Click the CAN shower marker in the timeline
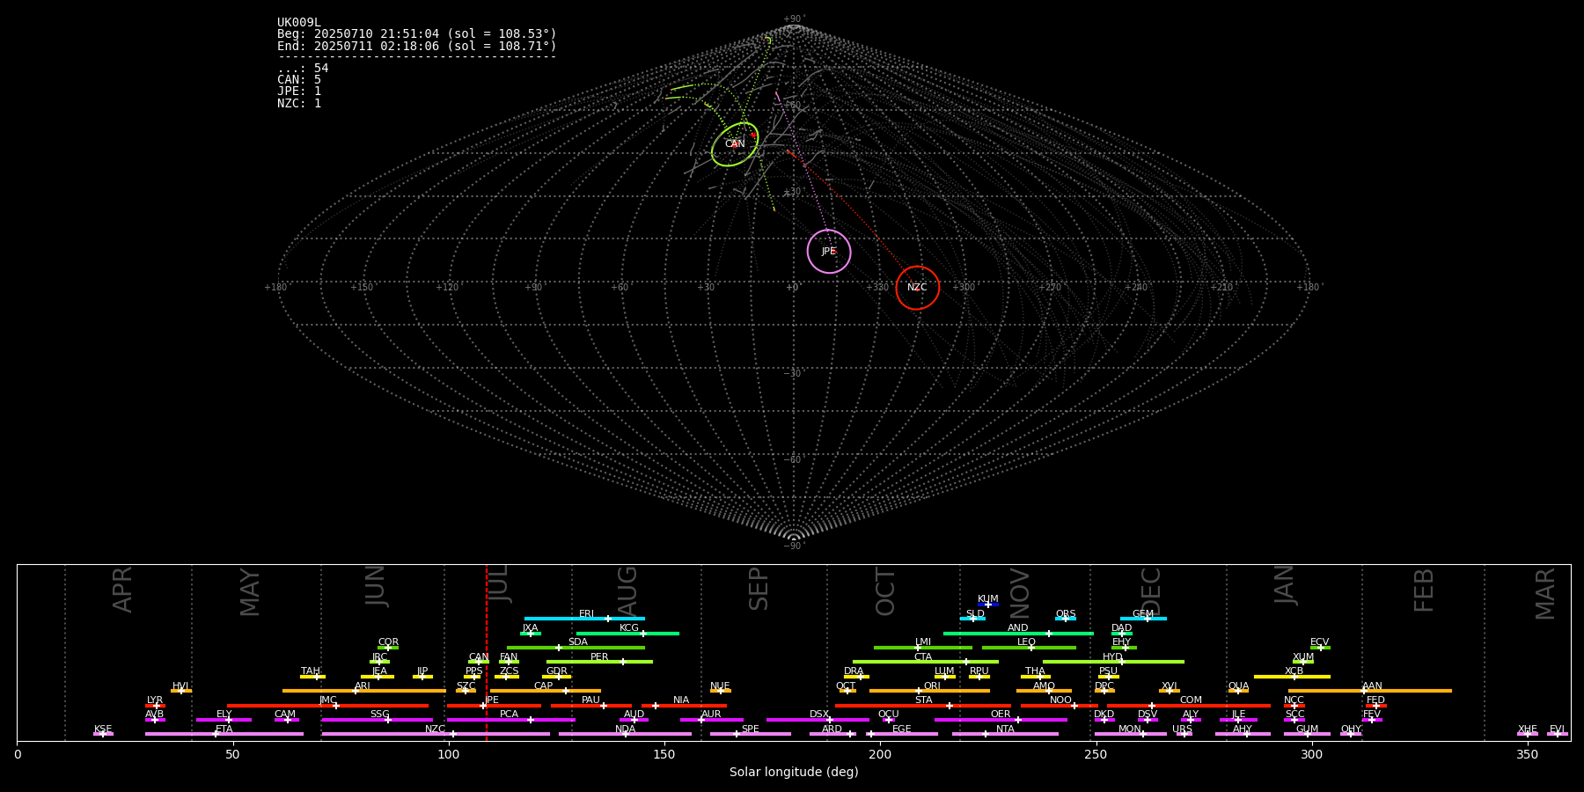 point(479,662)
